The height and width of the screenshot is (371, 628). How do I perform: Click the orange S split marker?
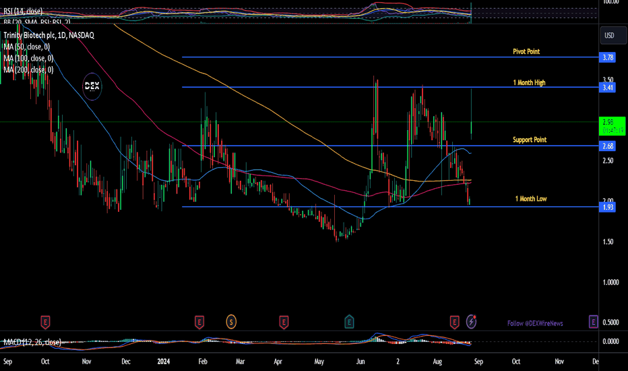[x=231, y=322]
